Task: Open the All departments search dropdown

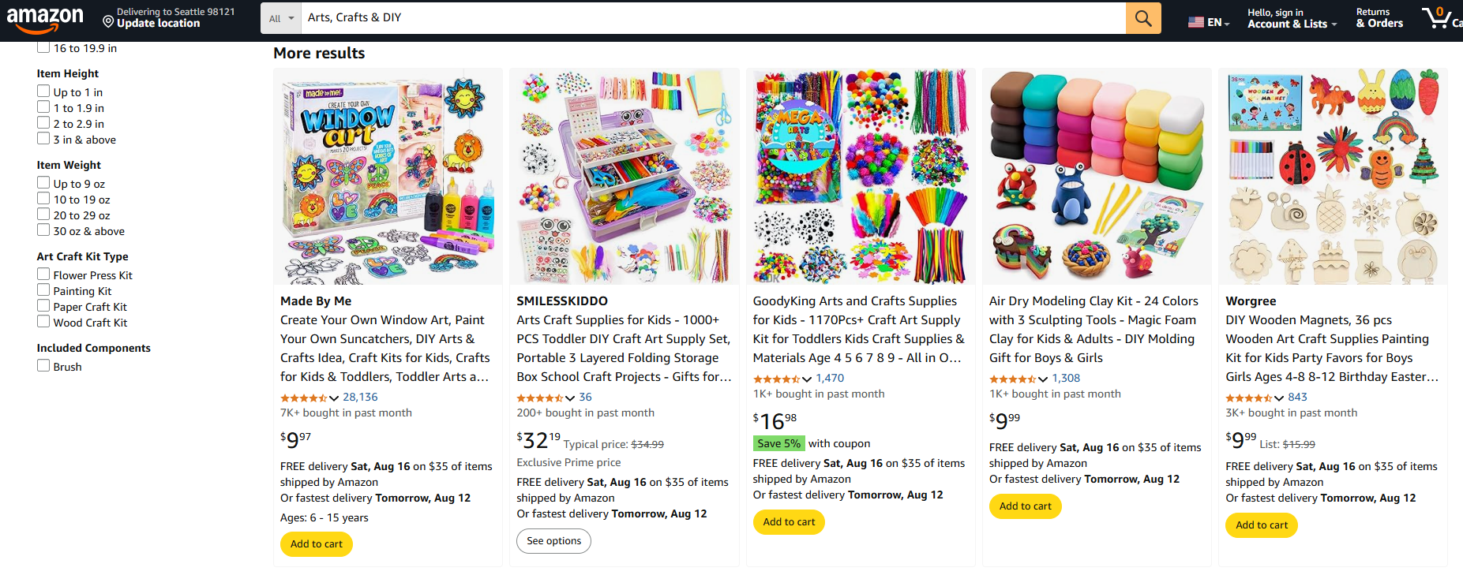Action: point(280,18)
